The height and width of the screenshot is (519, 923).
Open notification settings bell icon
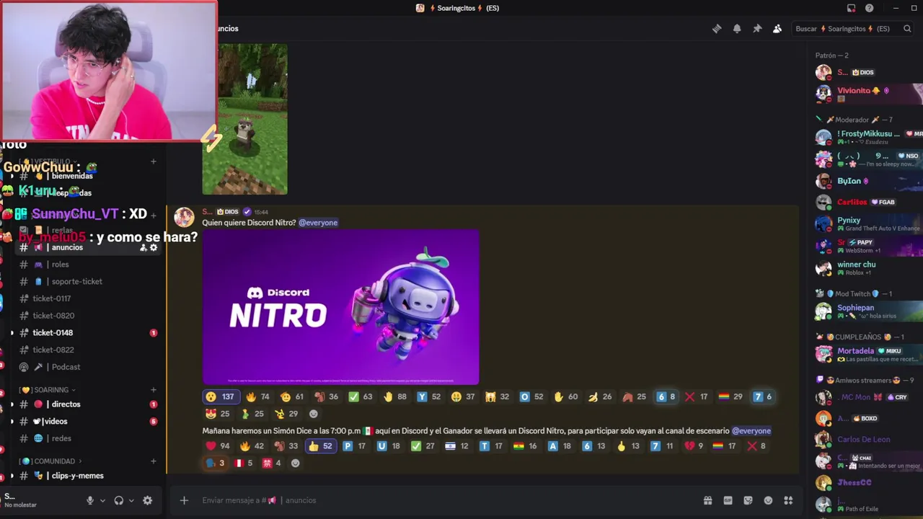[737, 29]
